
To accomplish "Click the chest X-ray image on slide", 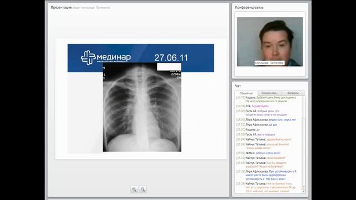I will (142, 107).
